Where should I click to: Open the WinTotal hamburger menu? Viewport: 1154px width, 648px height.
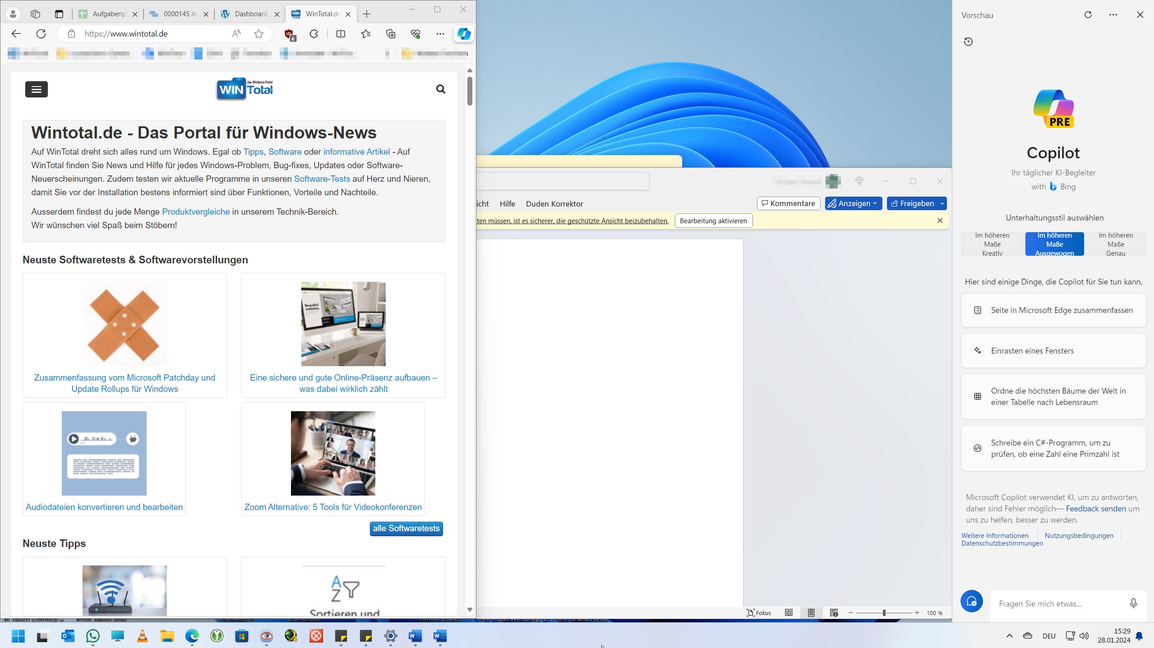pyautogui.click(x=37, y=89)
